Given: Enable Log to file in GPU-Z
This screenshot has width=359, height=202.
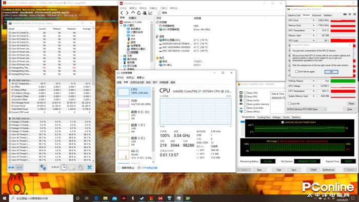Looking at the screenshot, I should pos(289,104).
